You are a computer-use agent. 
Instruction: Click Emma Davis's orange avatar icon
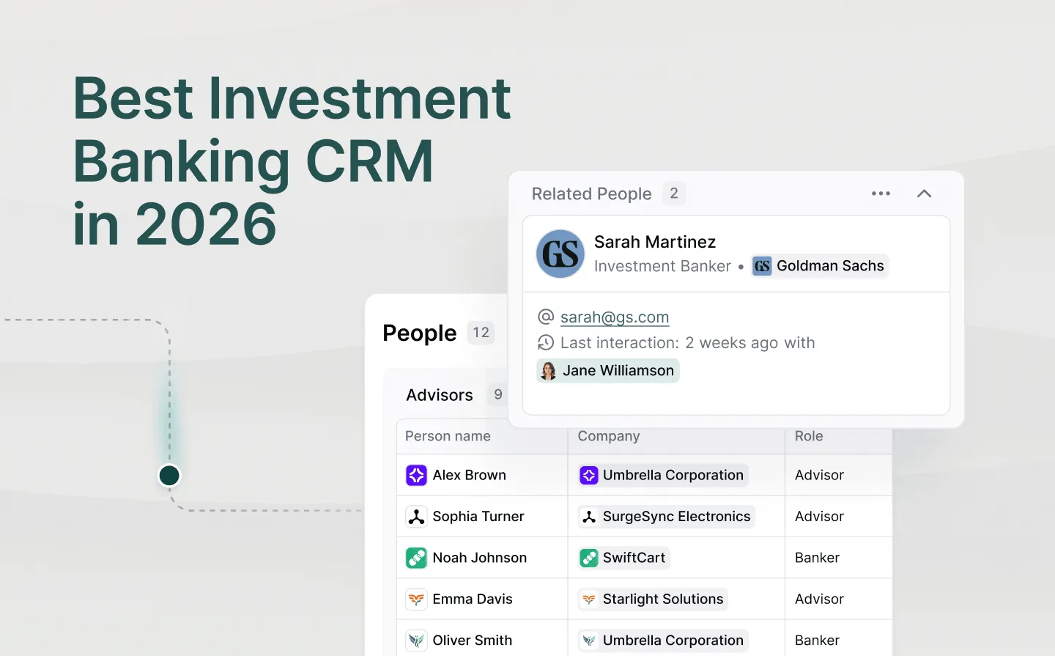click(416, 600)
